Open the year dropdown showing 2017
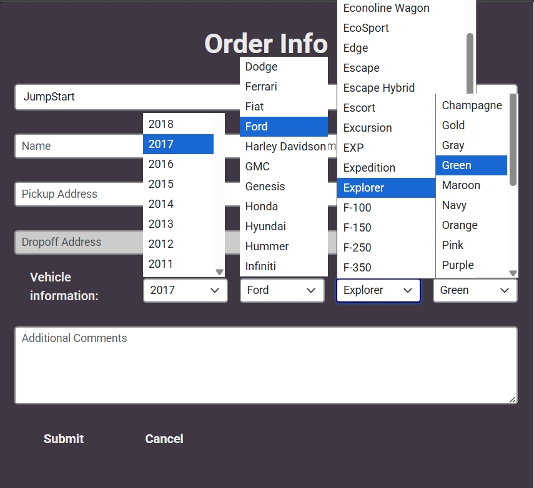 185,290
